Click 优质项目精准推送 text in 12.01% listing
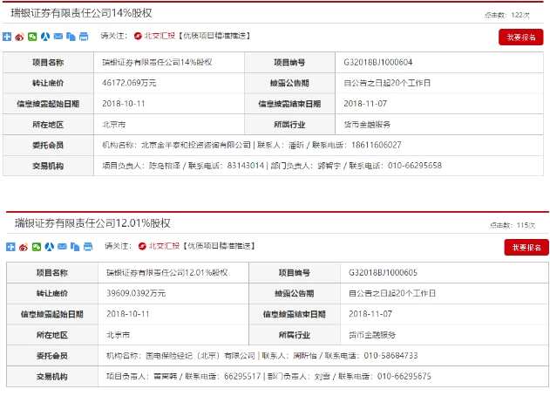The width and height of the screenshot is (550, 396). (x=219, y=246)
